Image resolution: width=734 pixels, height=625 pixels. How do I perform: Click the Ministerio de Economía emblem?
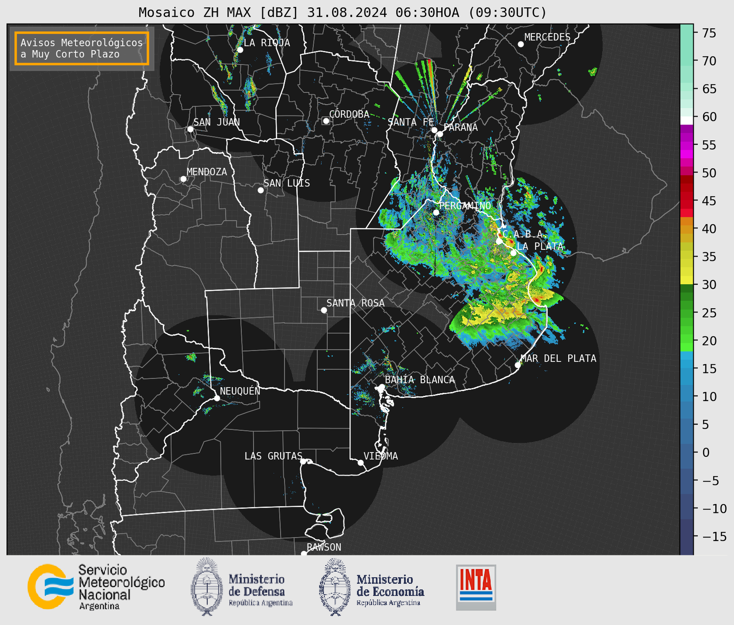tap(335, 587)
